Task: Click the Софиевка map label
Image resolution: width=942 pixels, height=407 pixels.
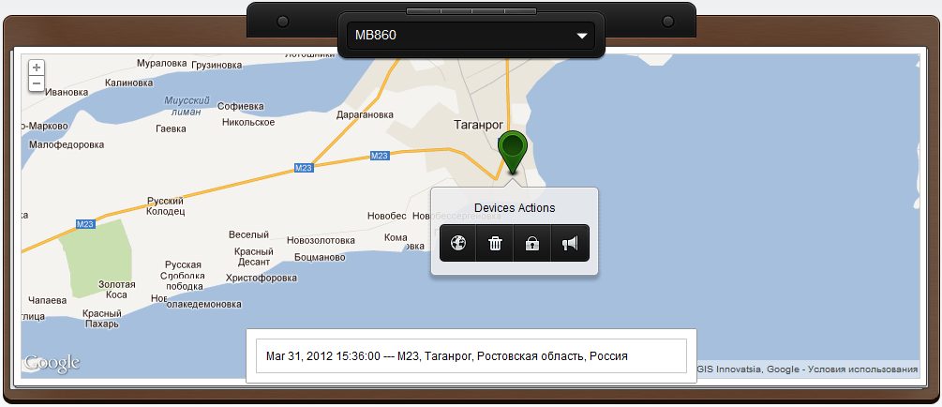Action: [241, 106]
